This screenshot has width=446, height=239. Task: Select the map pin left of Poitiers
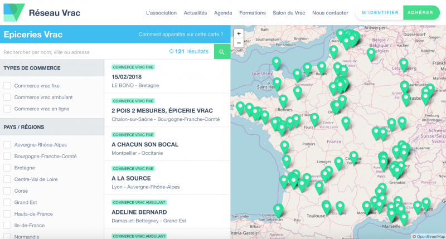click(284, 147)
